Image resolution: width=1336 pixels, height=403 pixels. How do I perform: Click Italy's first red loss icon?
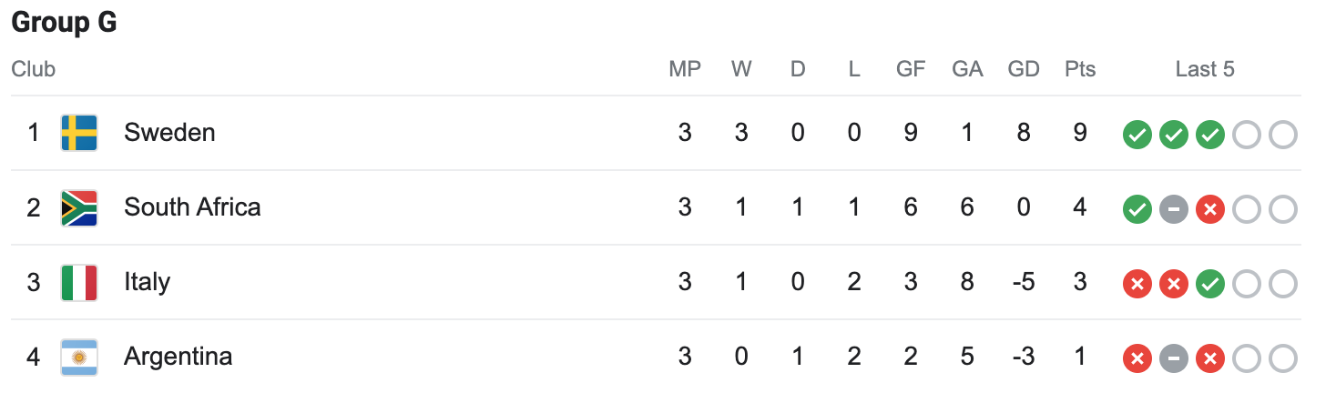pos(1137,285)
